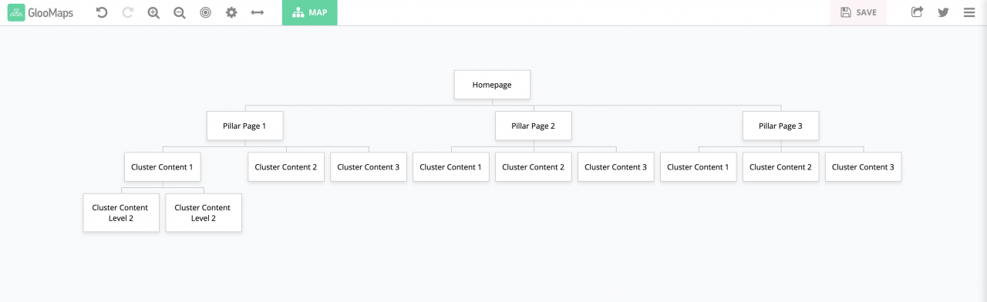Select Cluster Content 1 under Pillar Page 3
The width and height of the screenshot is (987, 302).
[x=698, y=167]
